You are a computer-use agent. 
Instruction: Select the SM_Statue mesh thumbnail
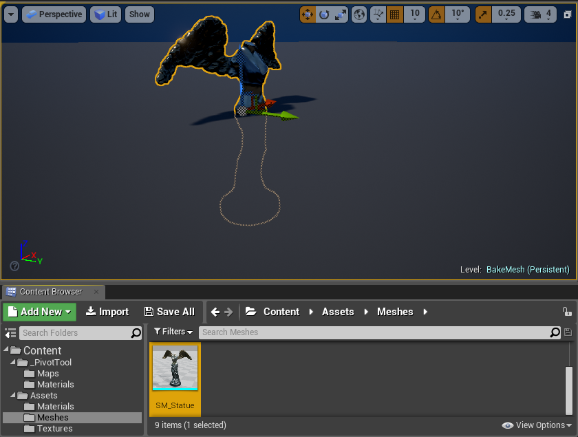point(175,369)
